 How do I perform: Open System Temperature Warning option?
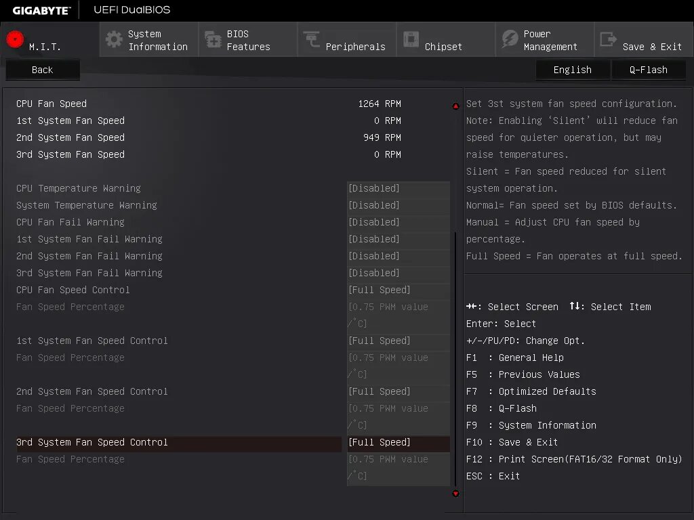tap(399, 205)
